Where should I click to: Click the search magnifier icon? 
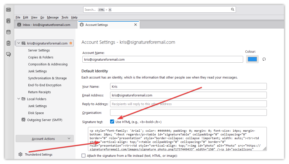tap(233, 10)
